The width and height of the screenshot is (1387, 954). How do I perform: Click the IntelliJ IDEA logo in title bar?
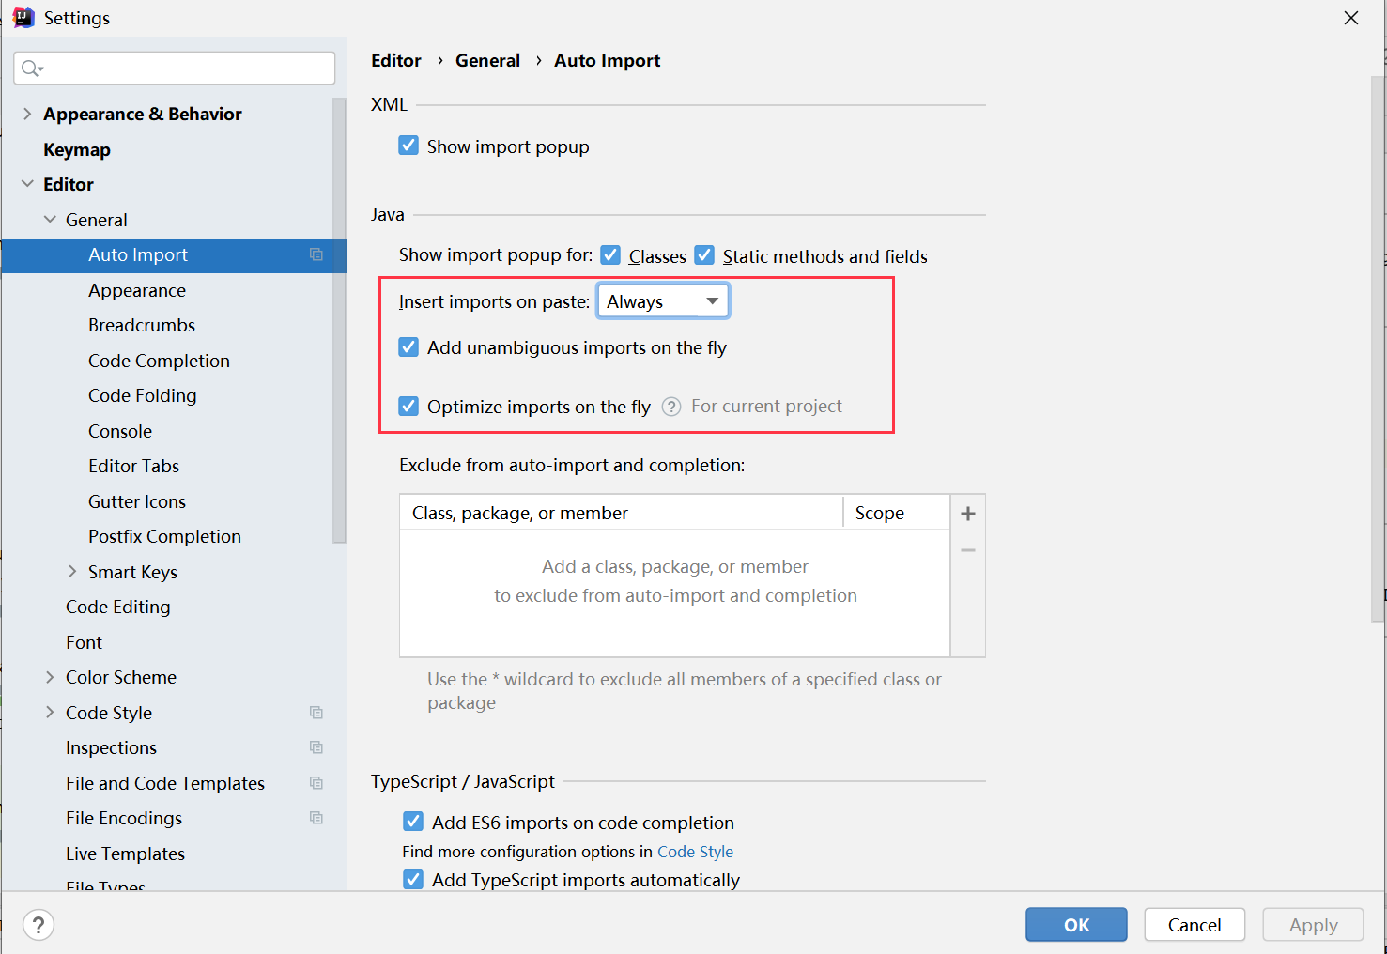23,18
